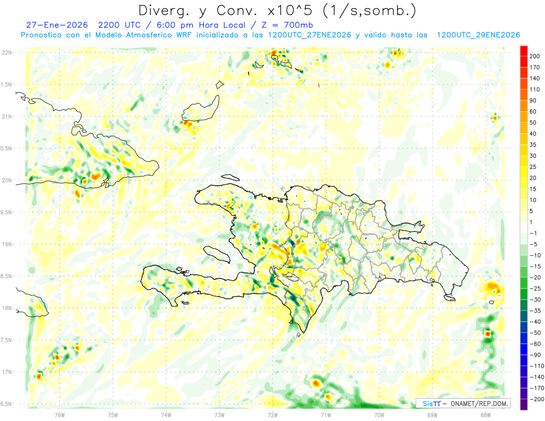The height and width of the screenshot is (421, 545).
Task: Click the '68W' longitude axis label
Action: tap(486, 415)
